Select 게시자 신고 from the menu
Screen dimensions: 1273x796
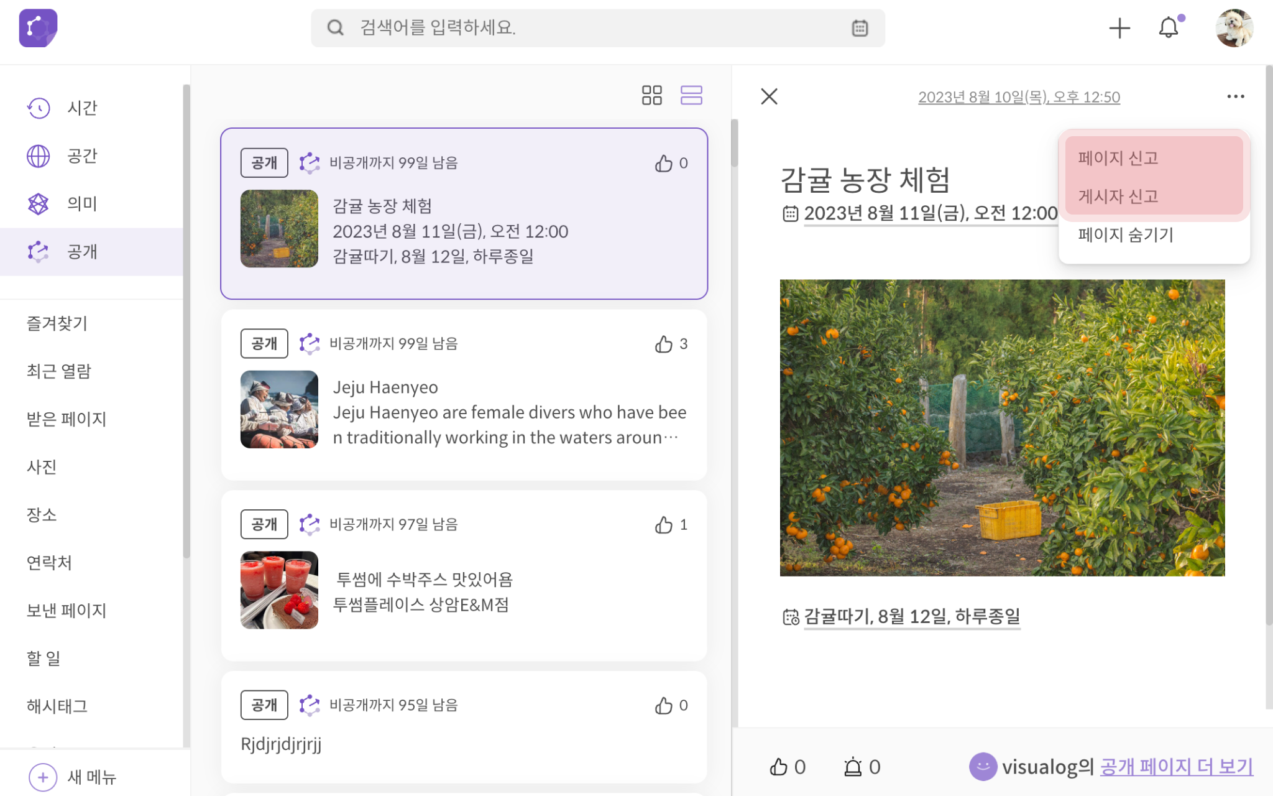[1118, 197]
